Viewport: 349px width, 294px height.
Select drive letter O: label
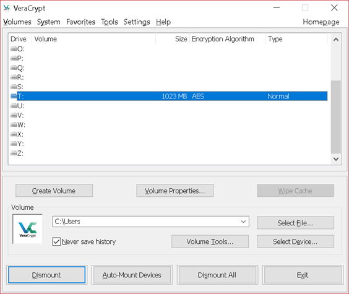tap(21, 49)
